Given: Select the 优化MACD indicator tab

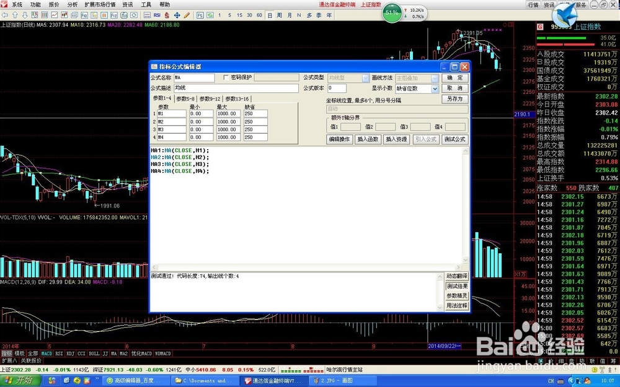Looking at the screenshot, I should point(141,354).
